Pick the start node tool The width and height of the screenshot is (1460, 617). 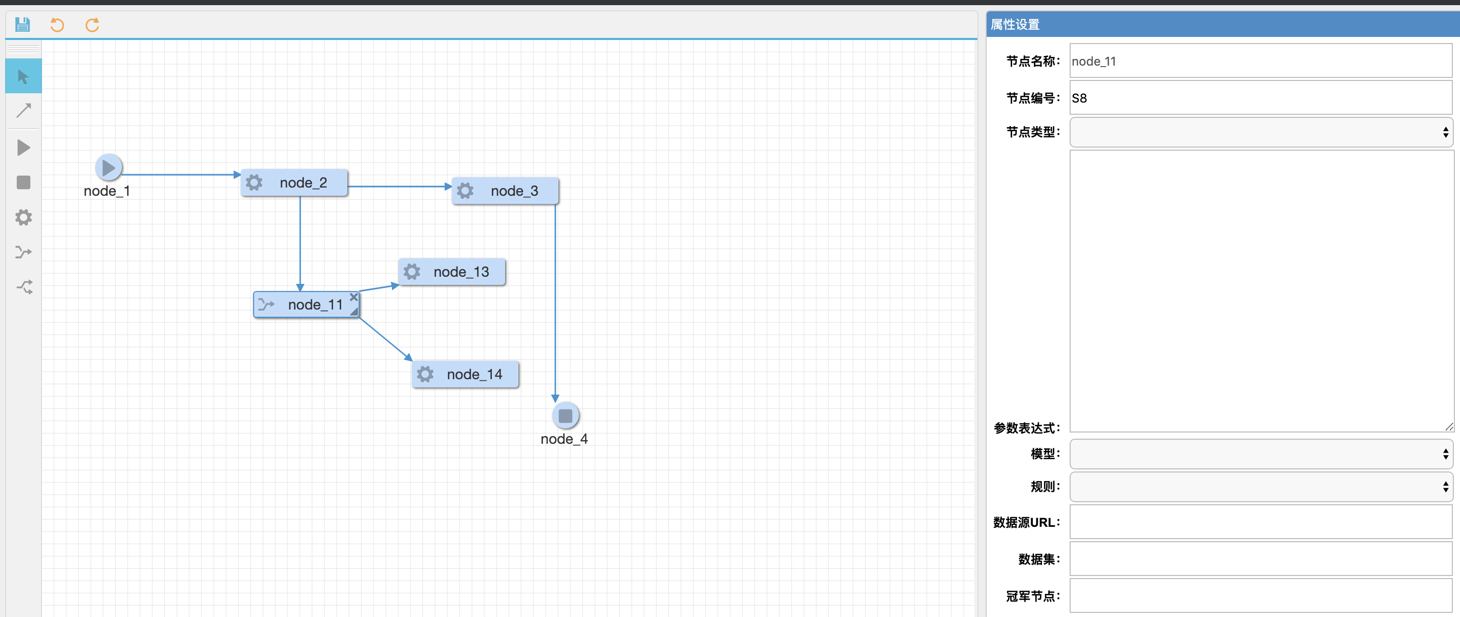(23, 148)
